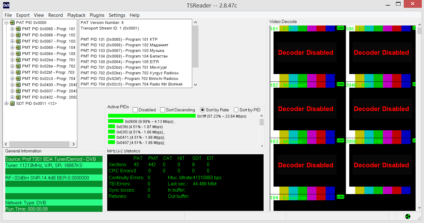Click PMT icon for PID 0x0400
Viewport: 424px width, 223px height.
18,85
